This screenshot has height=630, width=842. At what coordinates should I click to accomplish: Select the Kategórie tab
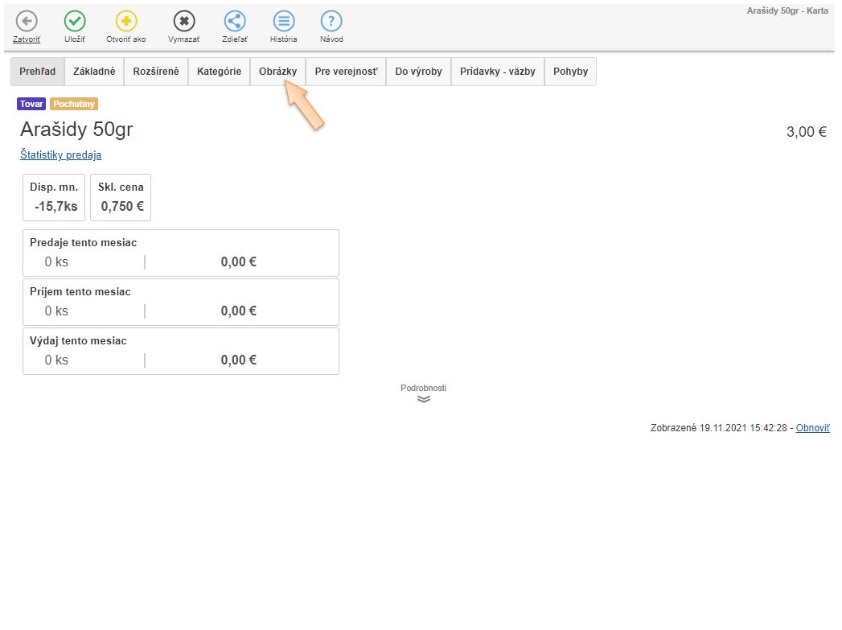(x=219, y=72)
